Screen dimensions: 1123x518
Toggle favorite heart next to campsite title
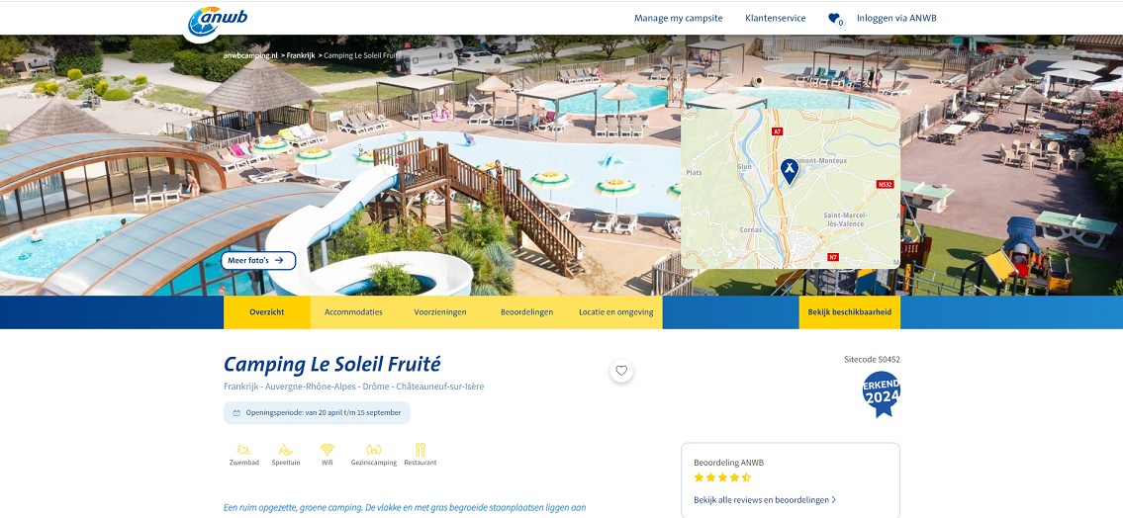[621, 371]
